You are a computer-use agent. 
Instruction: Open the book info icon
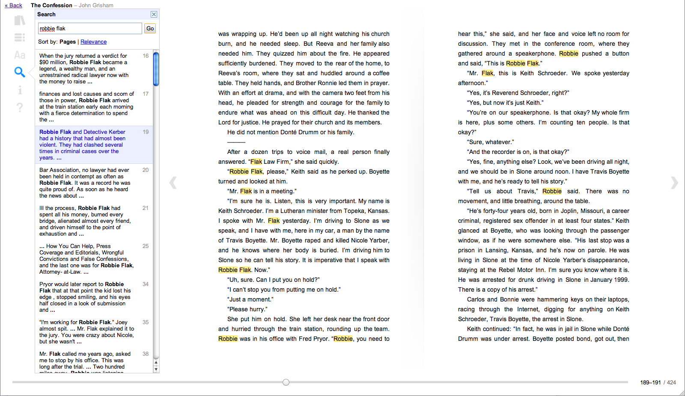click(20, 90)
